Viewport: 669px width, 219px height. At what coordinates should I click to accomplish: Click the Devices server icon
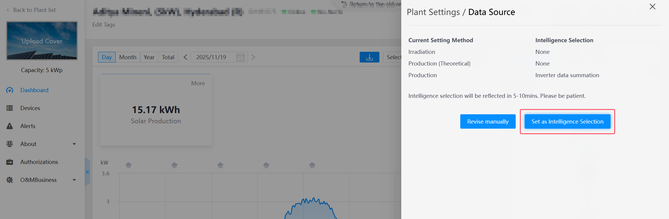[x=10, y=108]
